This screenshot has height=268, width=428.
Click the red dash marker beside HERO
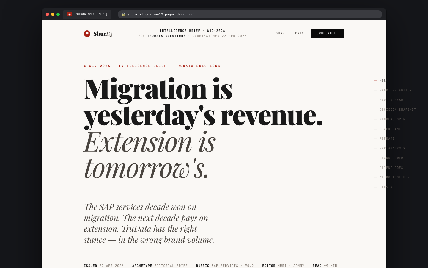pyautogui.click(x=375, y=80)
